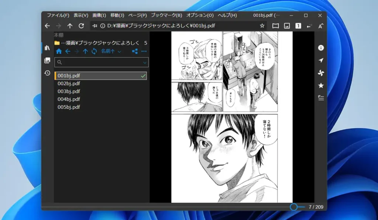Screen dimensions: 378x220
Task: Open the ヘルプ(H) menu
Action: coord(227,15)
